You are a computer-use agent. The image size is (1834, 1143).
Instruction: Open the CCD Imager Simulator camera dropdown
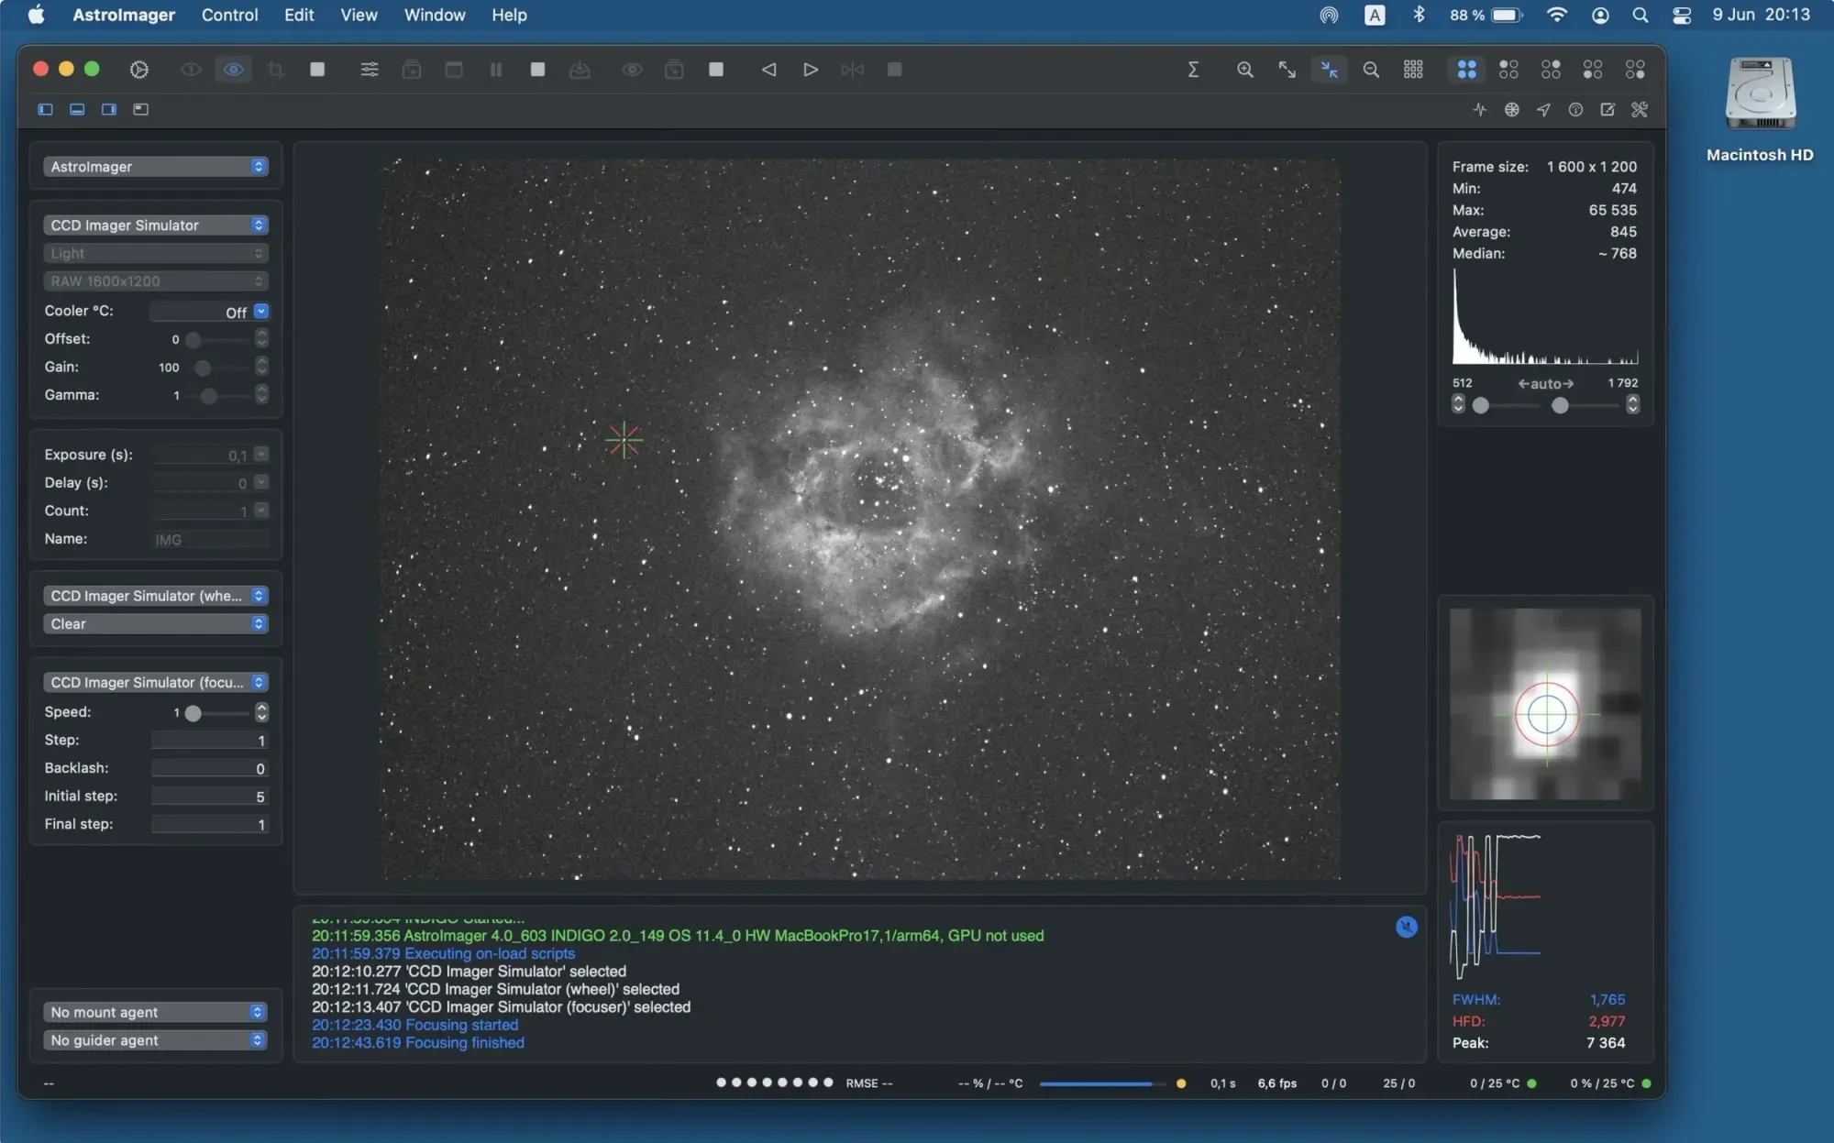pyautogui.click(x=155, y=225)
